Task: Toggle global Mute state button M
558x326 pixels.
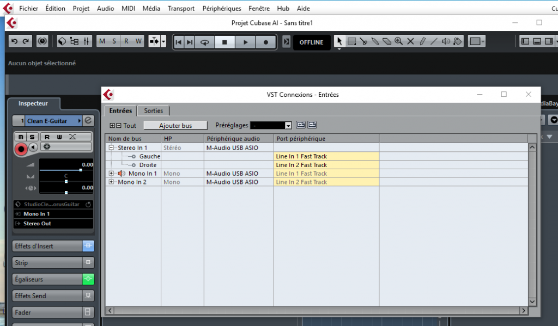Action: [x=102, y=41]
